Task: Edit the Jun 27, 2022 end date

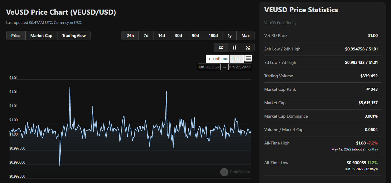Action: pos(240,67)
